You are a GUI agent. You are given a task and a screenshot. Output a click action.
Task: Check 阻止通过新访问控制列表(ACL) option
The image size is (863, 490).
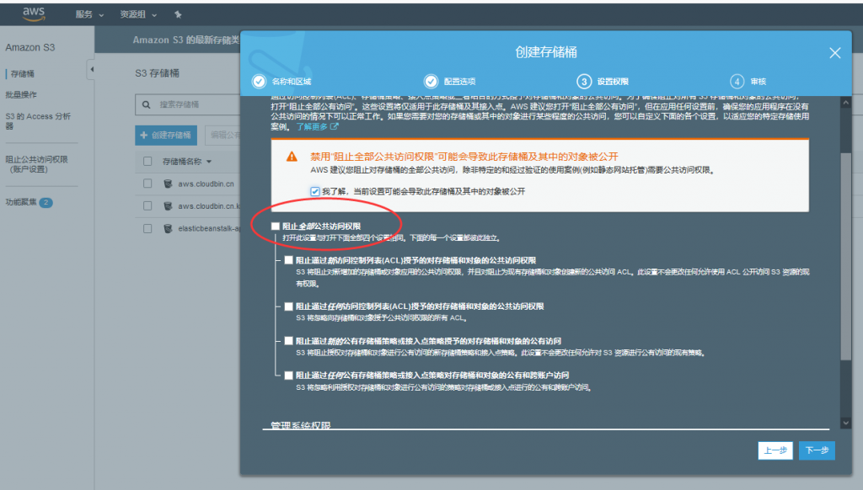288,260
